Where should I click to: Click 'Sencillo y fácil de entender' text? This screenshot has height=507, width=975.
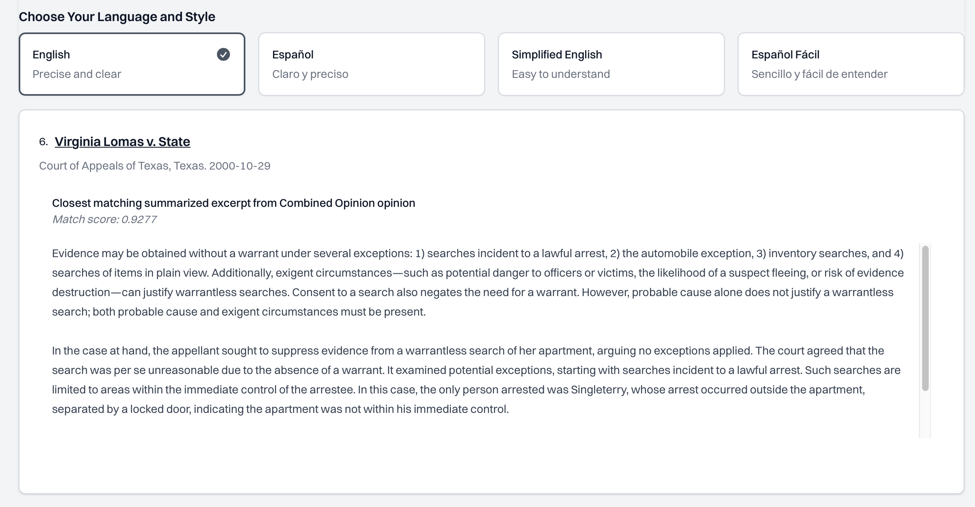[819, 74]
